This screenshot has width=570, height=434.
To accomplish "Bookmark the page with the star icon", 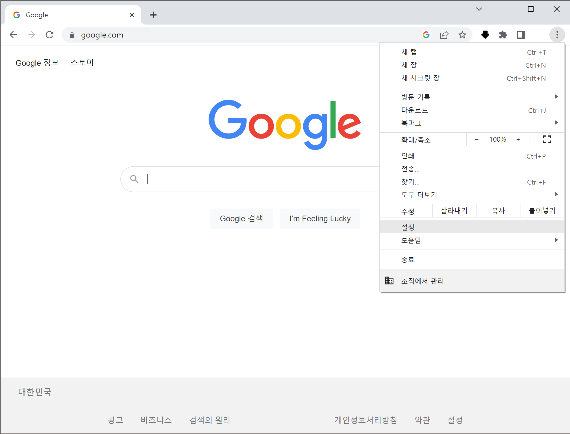I will (x=462, y=35).
